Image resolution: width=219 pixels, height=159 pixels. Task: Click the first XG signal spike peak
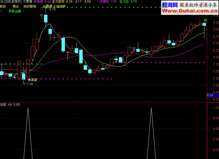pos(28,108)
